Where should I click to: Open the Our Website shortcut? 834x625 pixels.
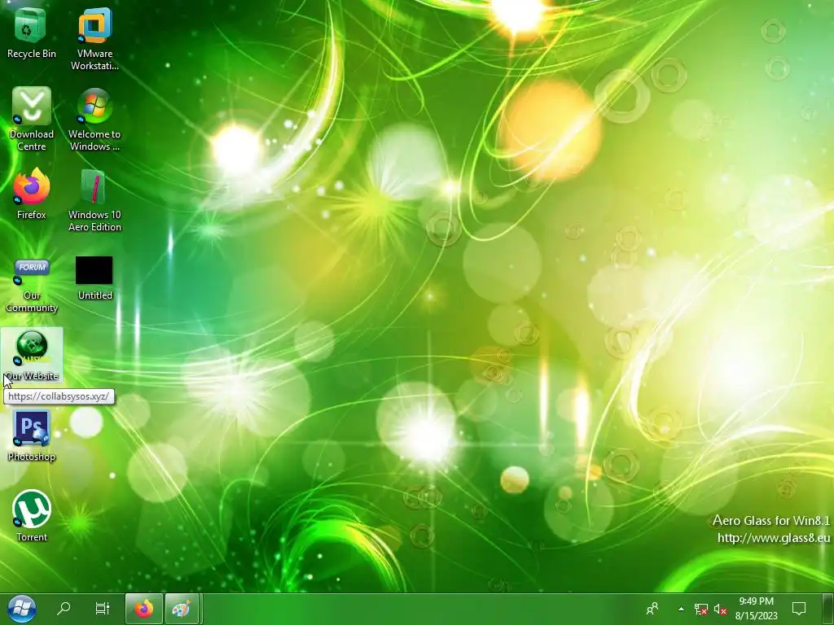pyautogui.click(x=32, y=355)
